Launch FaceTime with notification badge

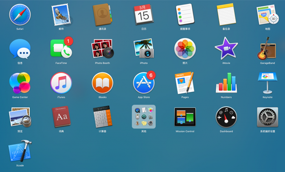point(61,48)
